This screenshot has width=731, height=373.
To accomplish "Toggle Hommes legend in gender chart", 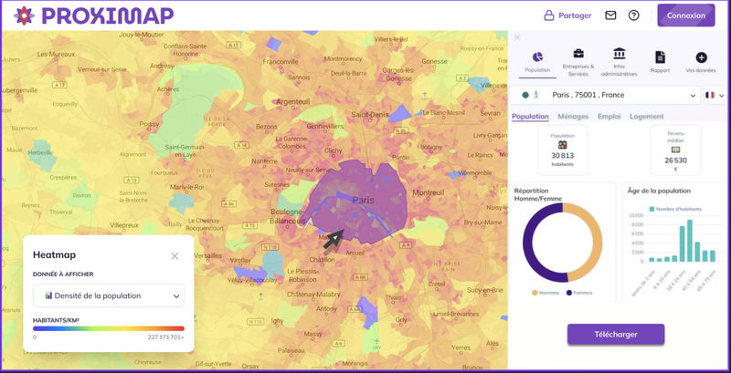I will click(549, 293).
